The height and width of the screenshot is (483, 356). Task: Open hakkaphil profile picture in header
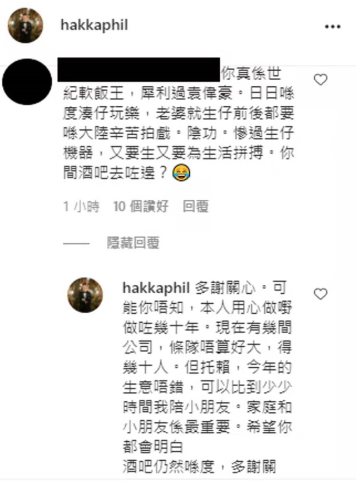coord(25,25)
